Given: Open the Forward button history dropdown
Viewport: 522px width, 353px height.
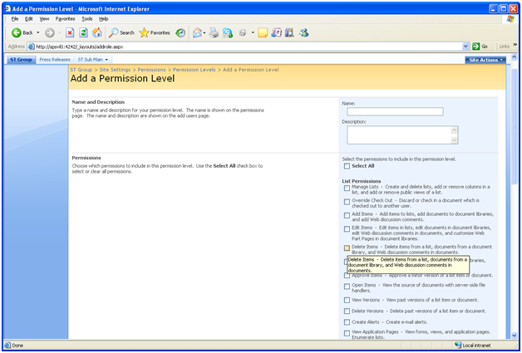Looking at the screenshot, I should pyautogui.click(x=60, y=32).
